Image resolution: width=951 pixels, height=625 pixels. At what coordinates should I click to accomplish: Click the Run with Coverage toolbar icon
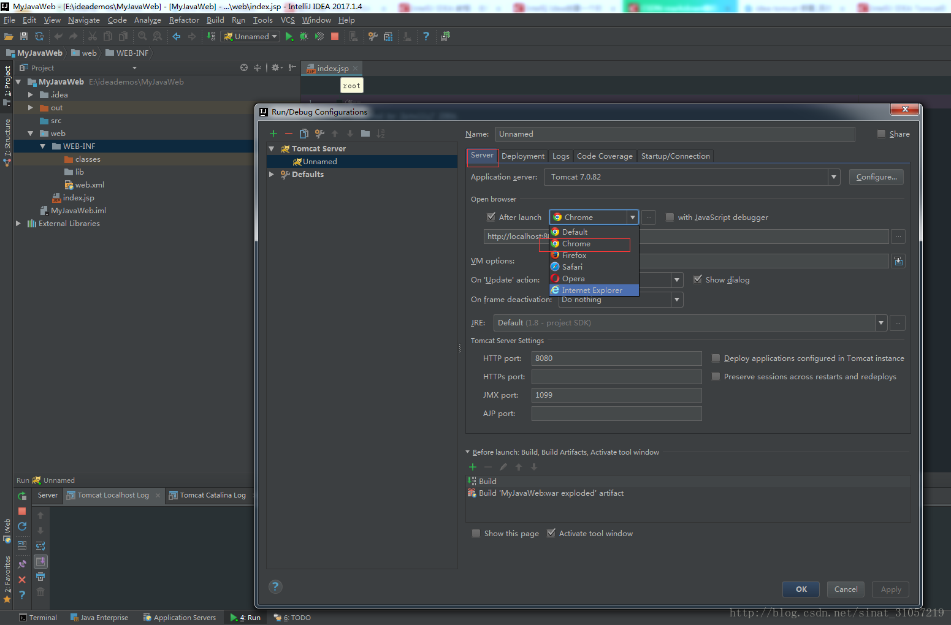pos(319,37)
